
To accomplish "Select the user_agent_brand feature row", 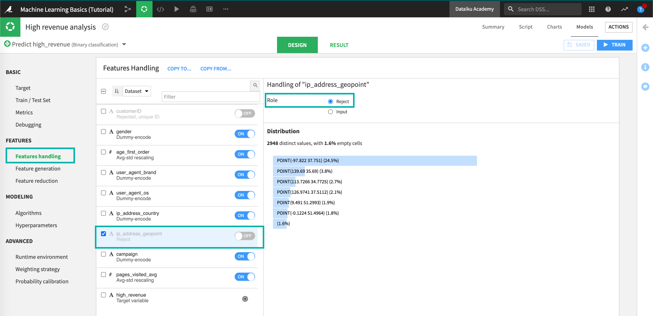I will tap(177, 176).
